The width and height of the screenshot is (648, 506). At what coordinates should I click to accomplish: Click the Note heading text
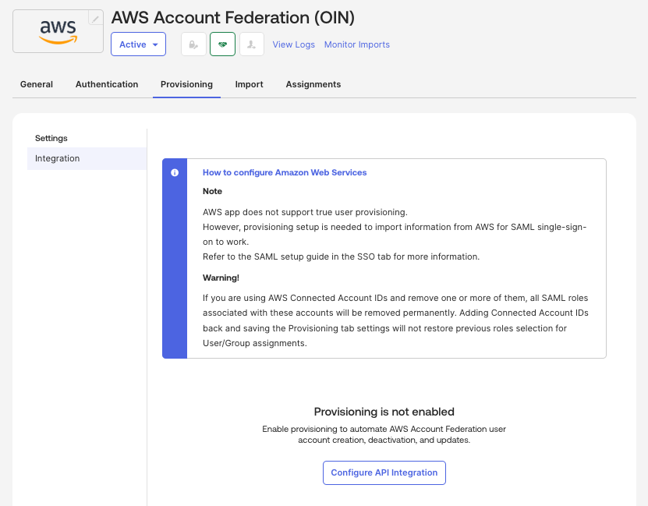coord(212,191)
